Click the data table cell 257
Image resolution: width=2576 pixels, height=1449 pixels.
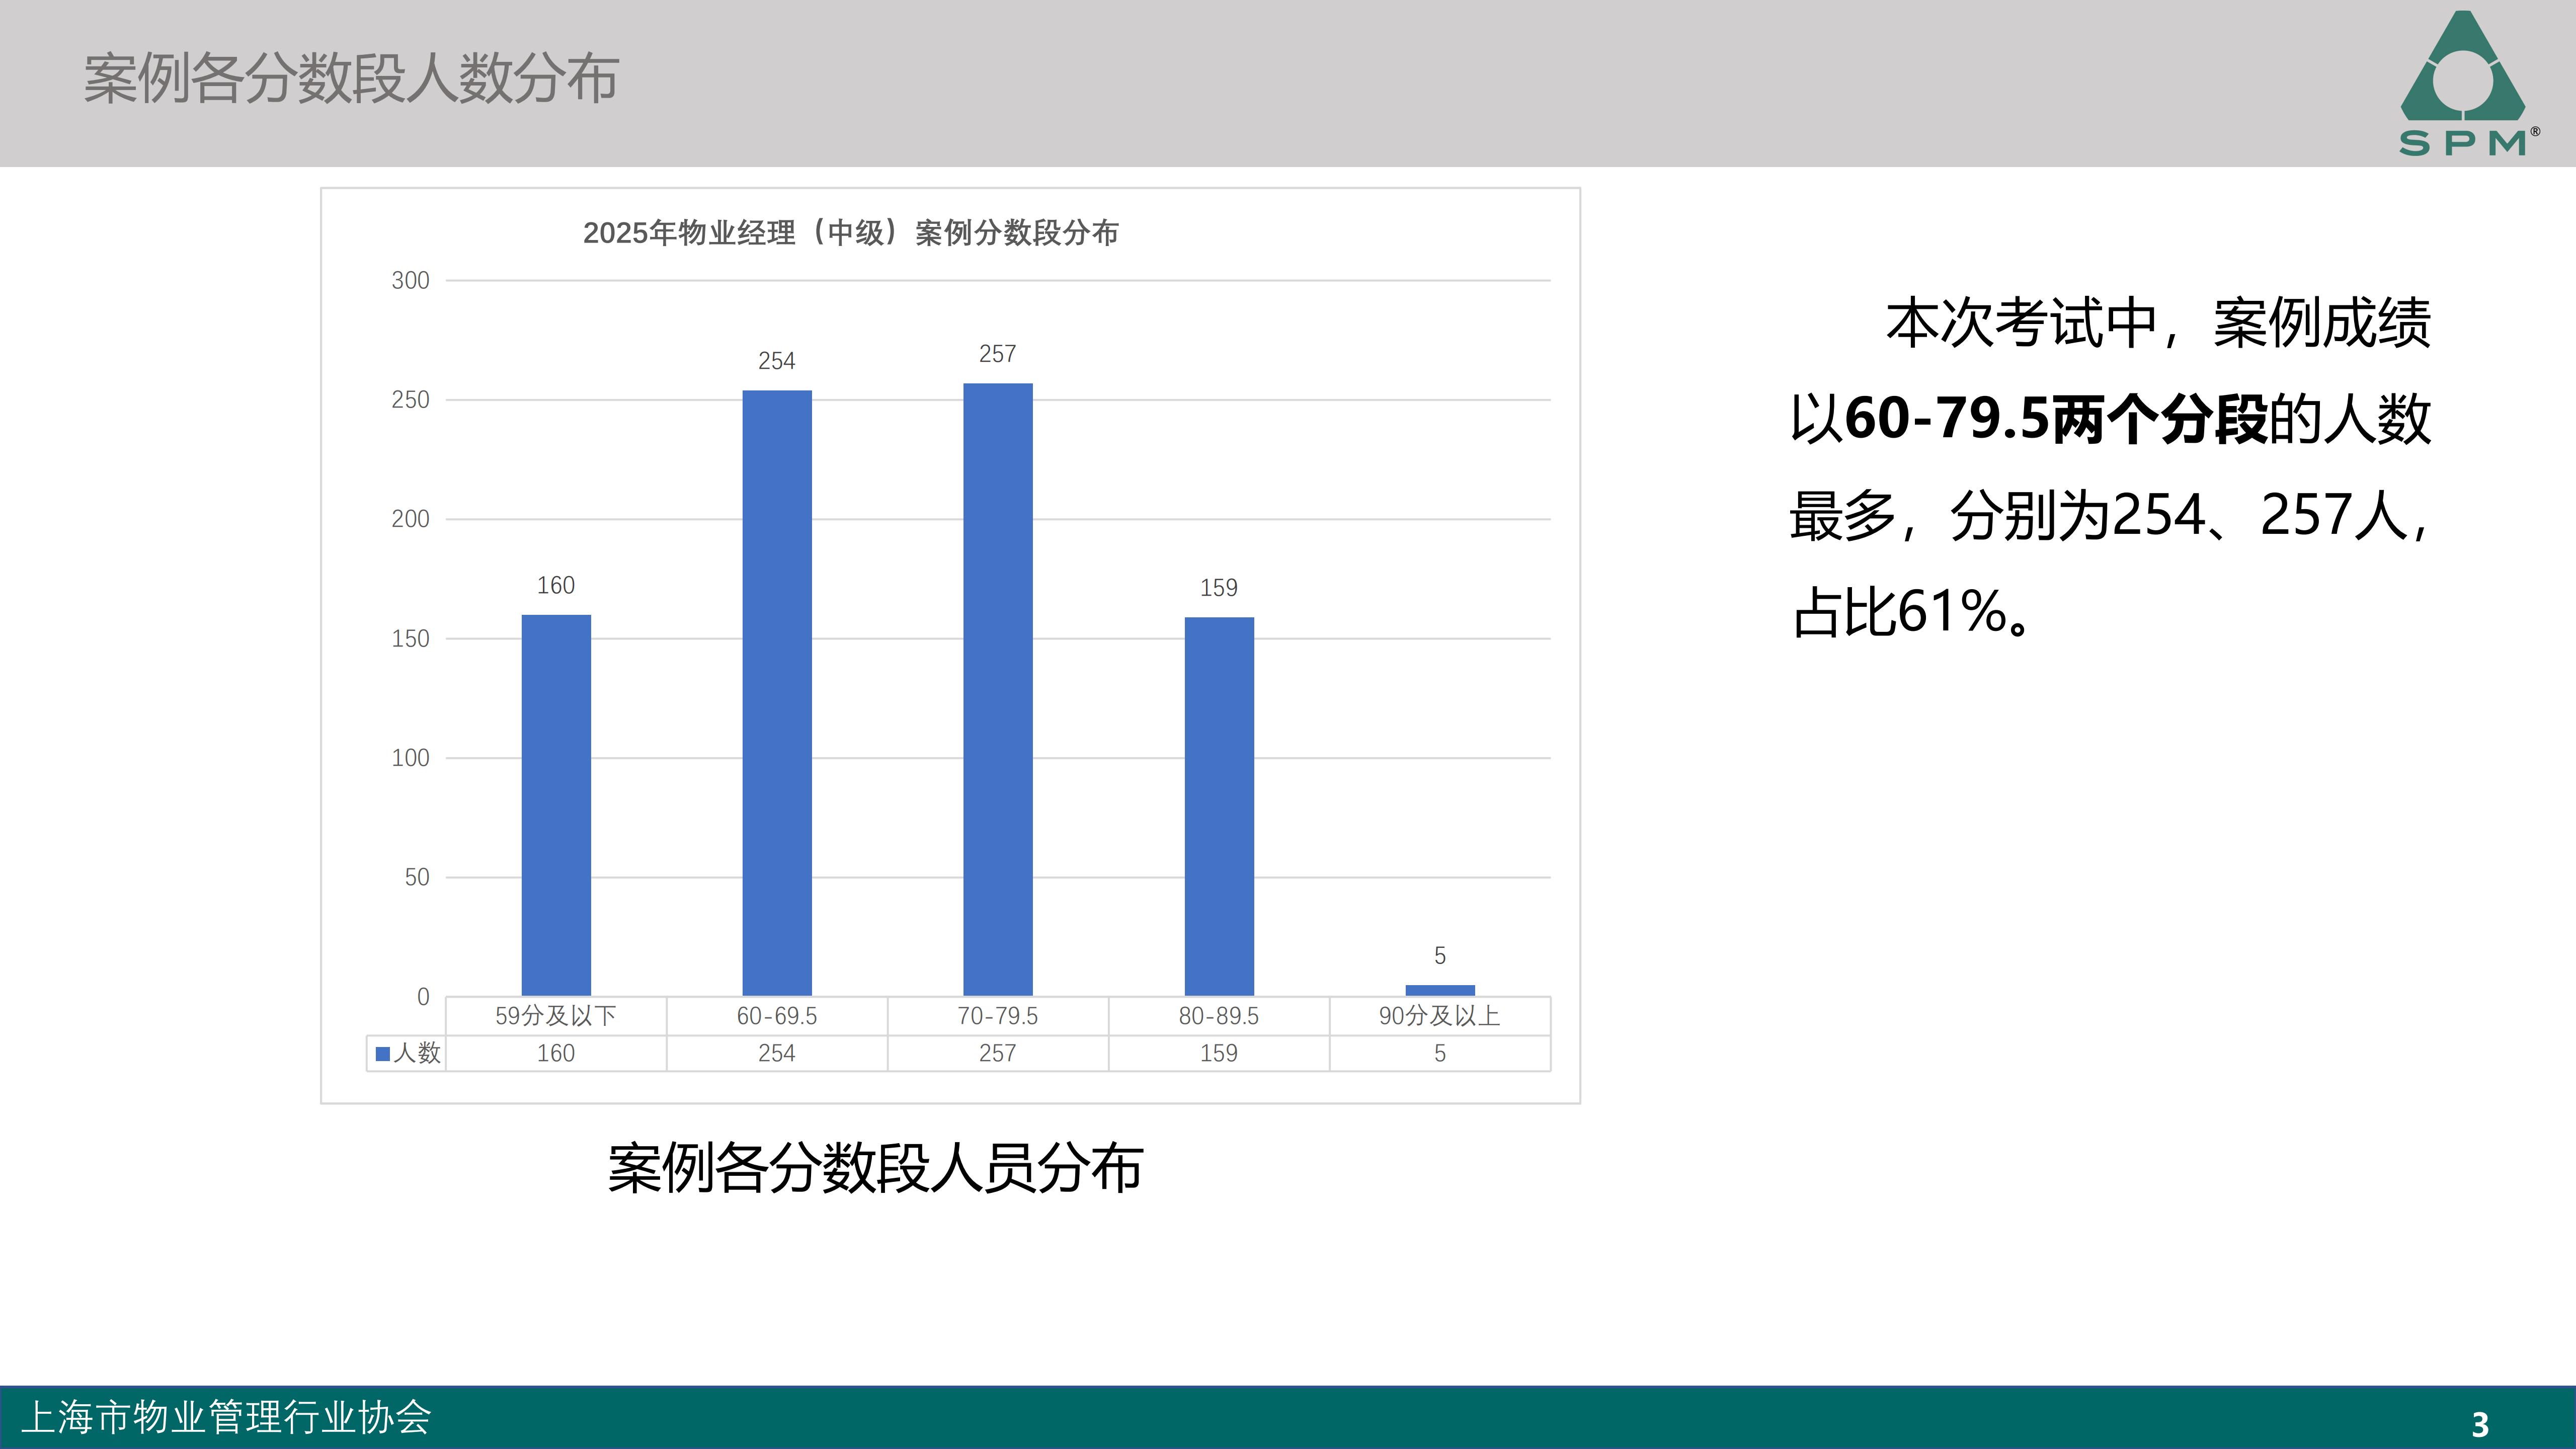(997, 1053)
